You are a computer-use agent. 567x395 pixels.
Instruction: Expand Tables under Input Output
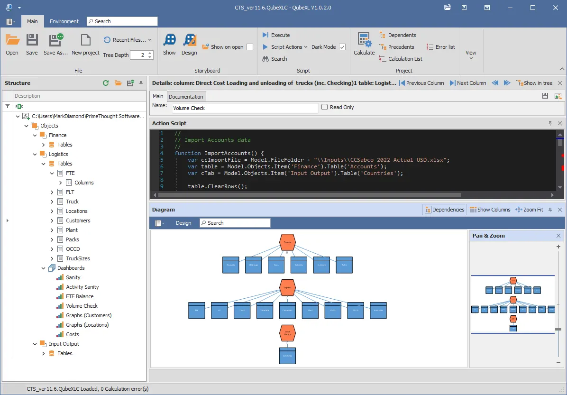pos(44,353)
